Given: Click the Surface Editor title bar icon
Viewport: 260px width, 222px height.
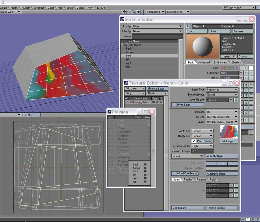Looking at the screenshot, I should (122, 19).
